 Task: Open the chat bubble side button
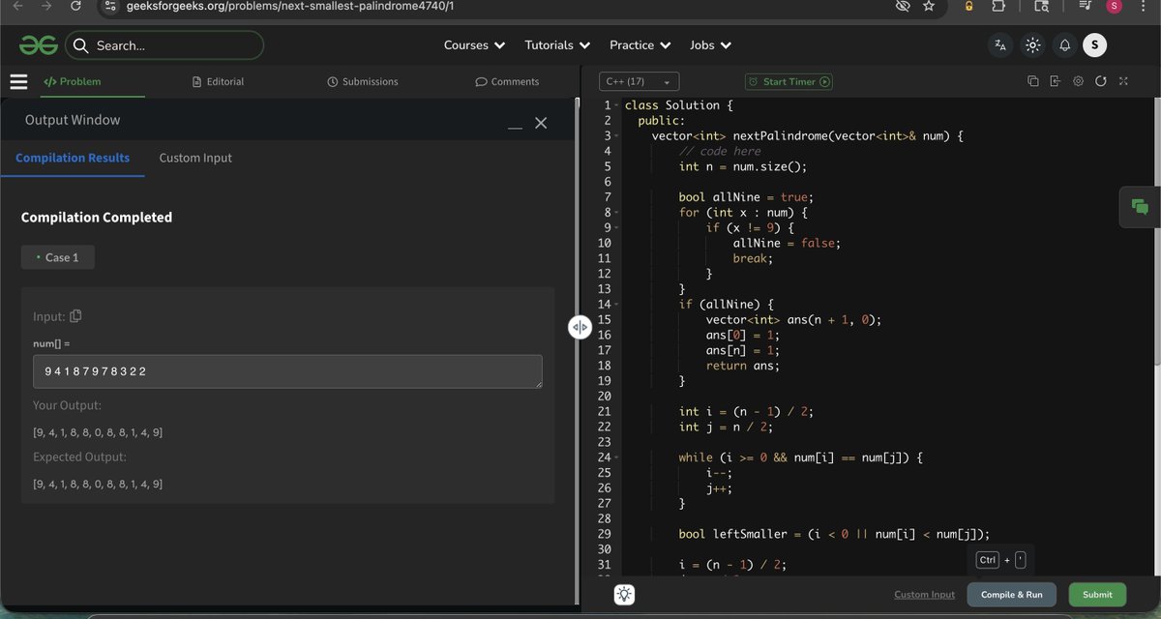(1139, 207)
